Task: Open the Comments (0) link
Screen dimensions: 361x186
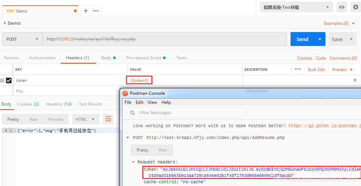Action: pyautogui.click(x=343, y=58)
